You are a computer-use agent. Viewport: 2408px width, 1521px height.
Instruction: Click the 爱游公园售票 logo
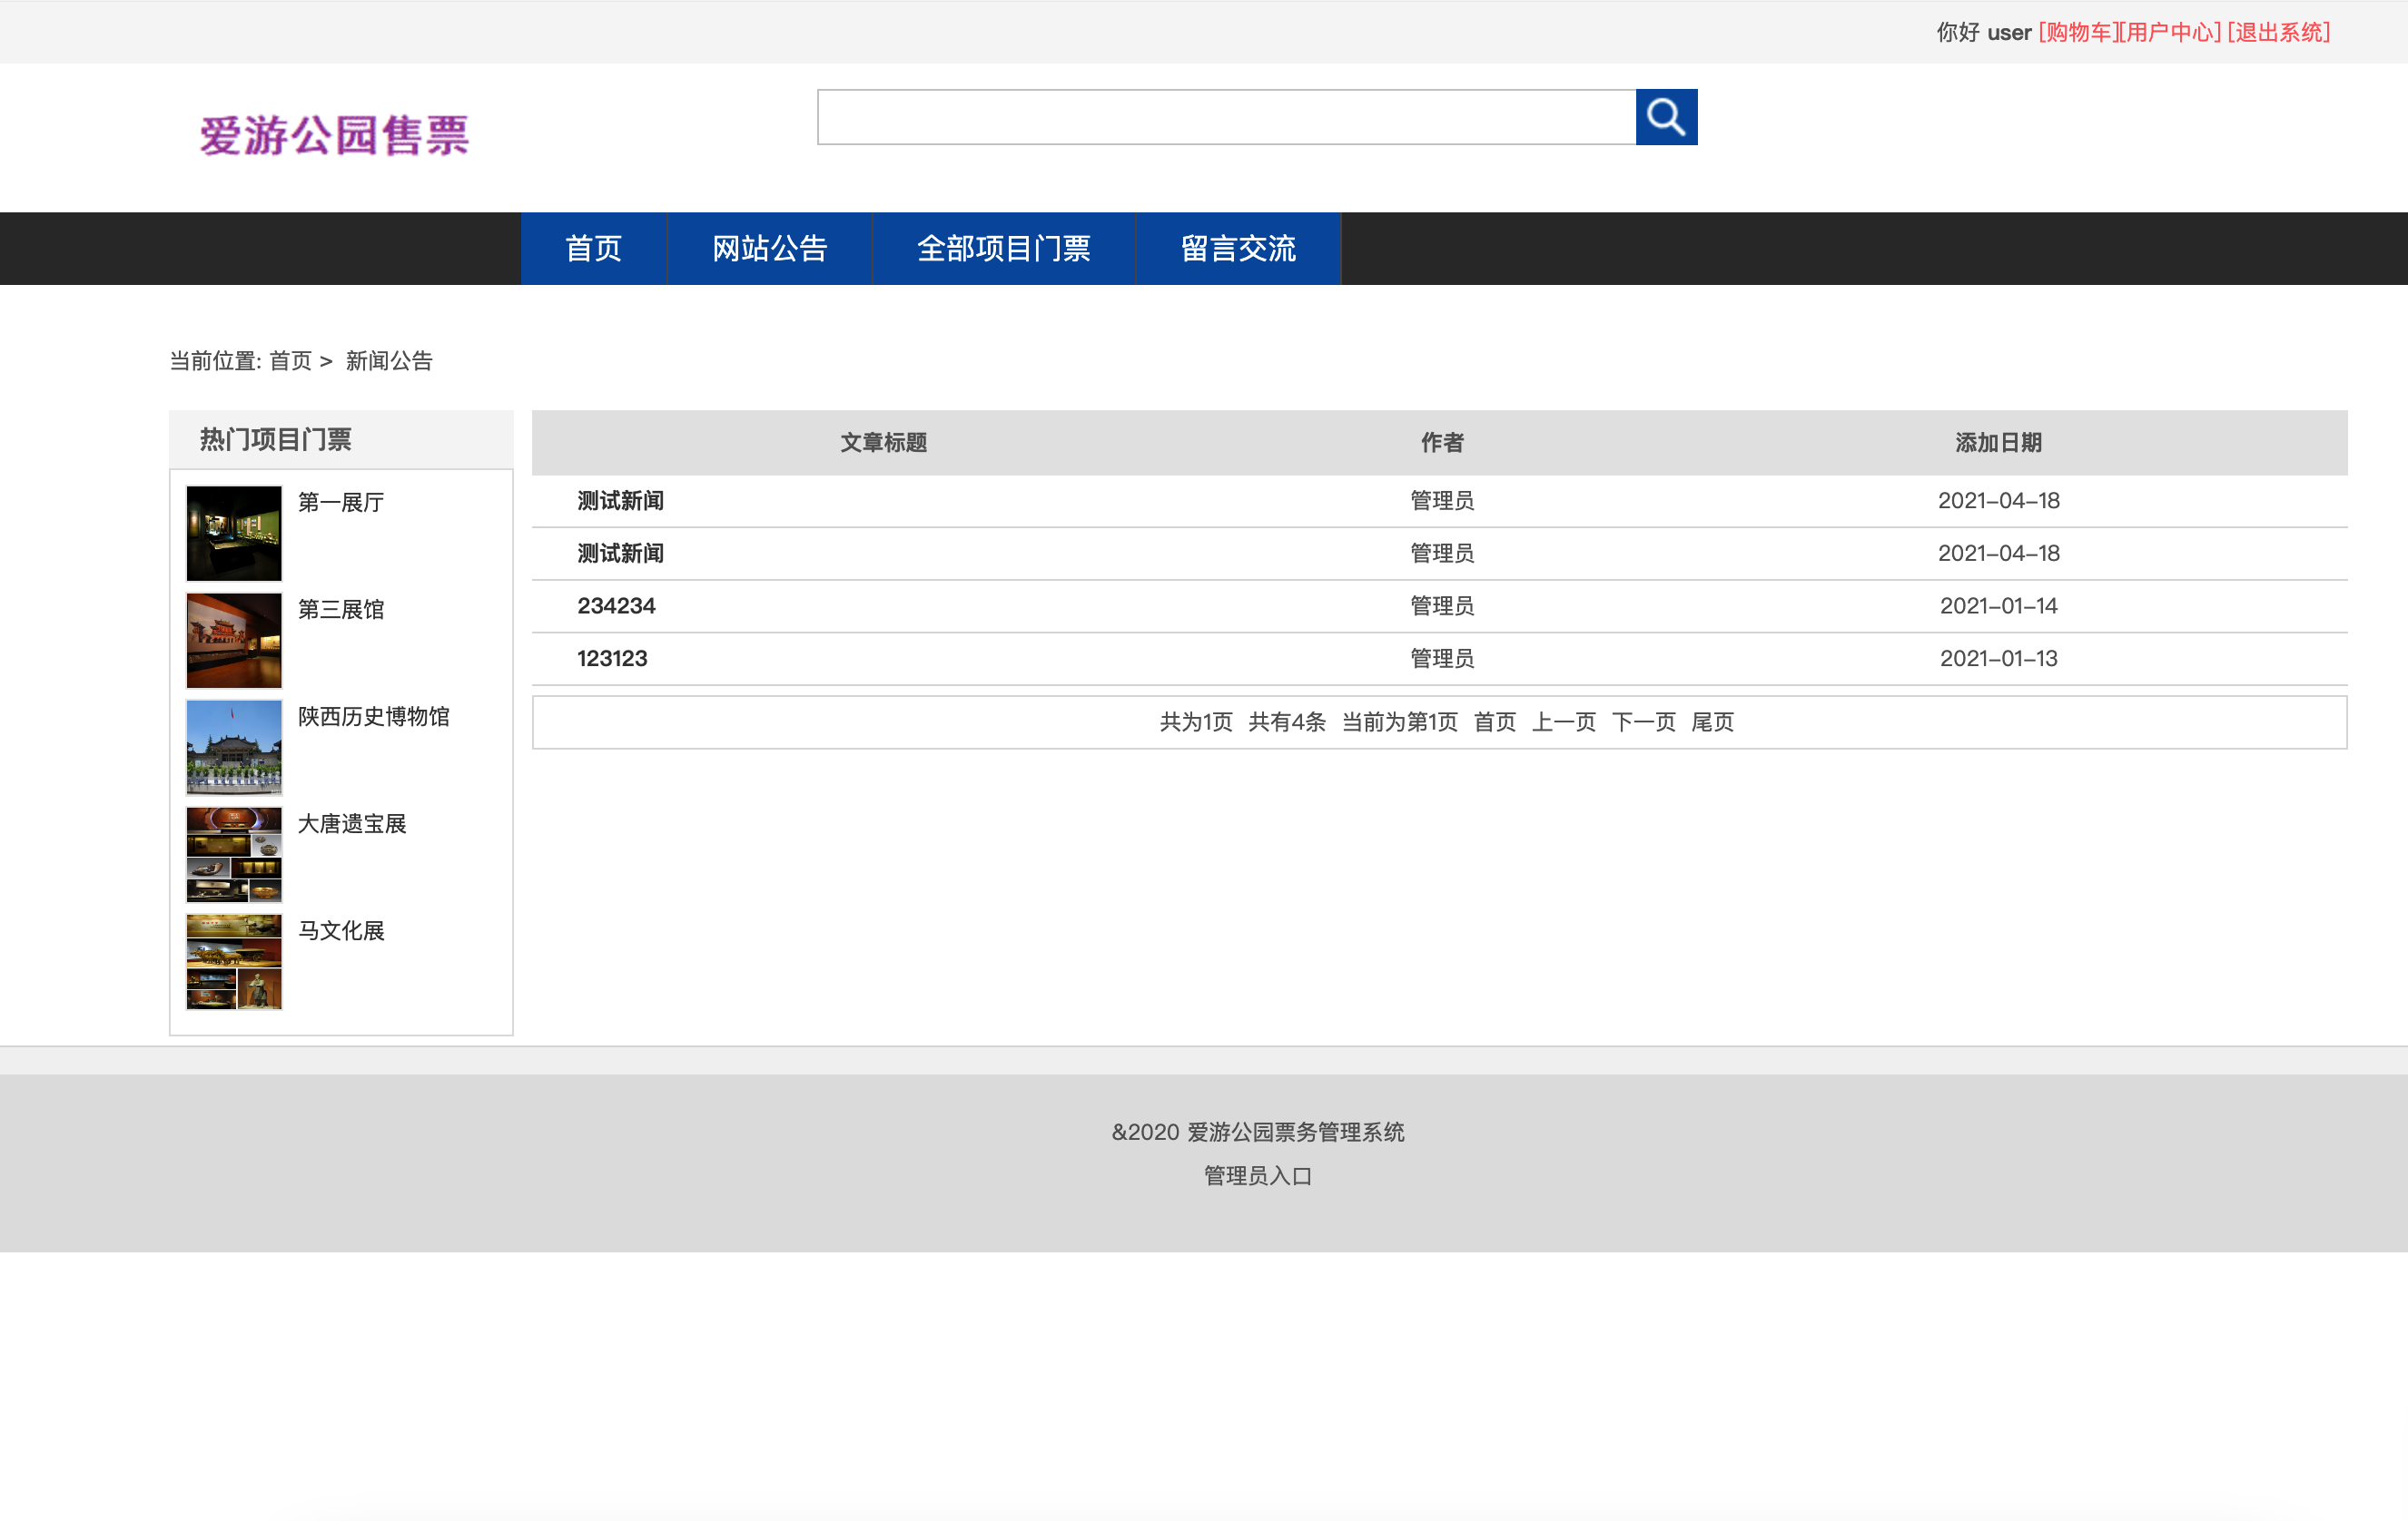334,135
